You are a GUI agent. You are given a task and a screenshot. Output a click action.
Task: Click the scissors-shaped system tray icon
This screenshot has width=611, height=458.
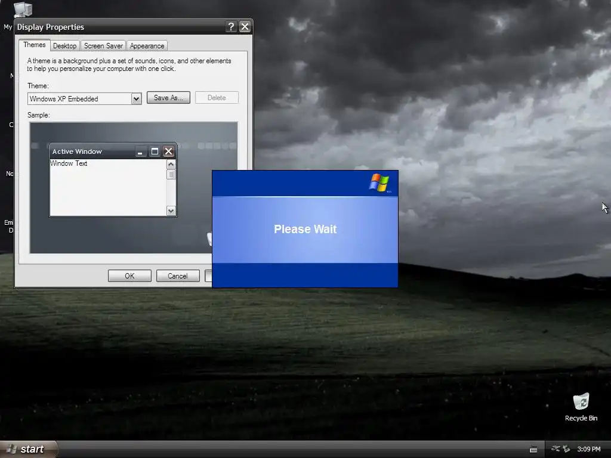point(556,448)
